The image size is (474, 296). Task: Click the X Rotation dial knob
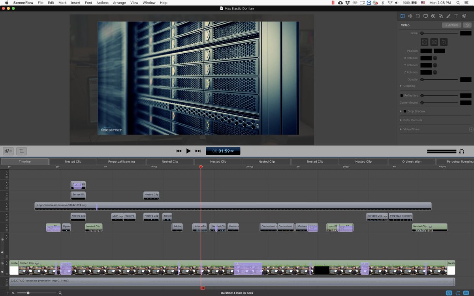click(435, 58)
